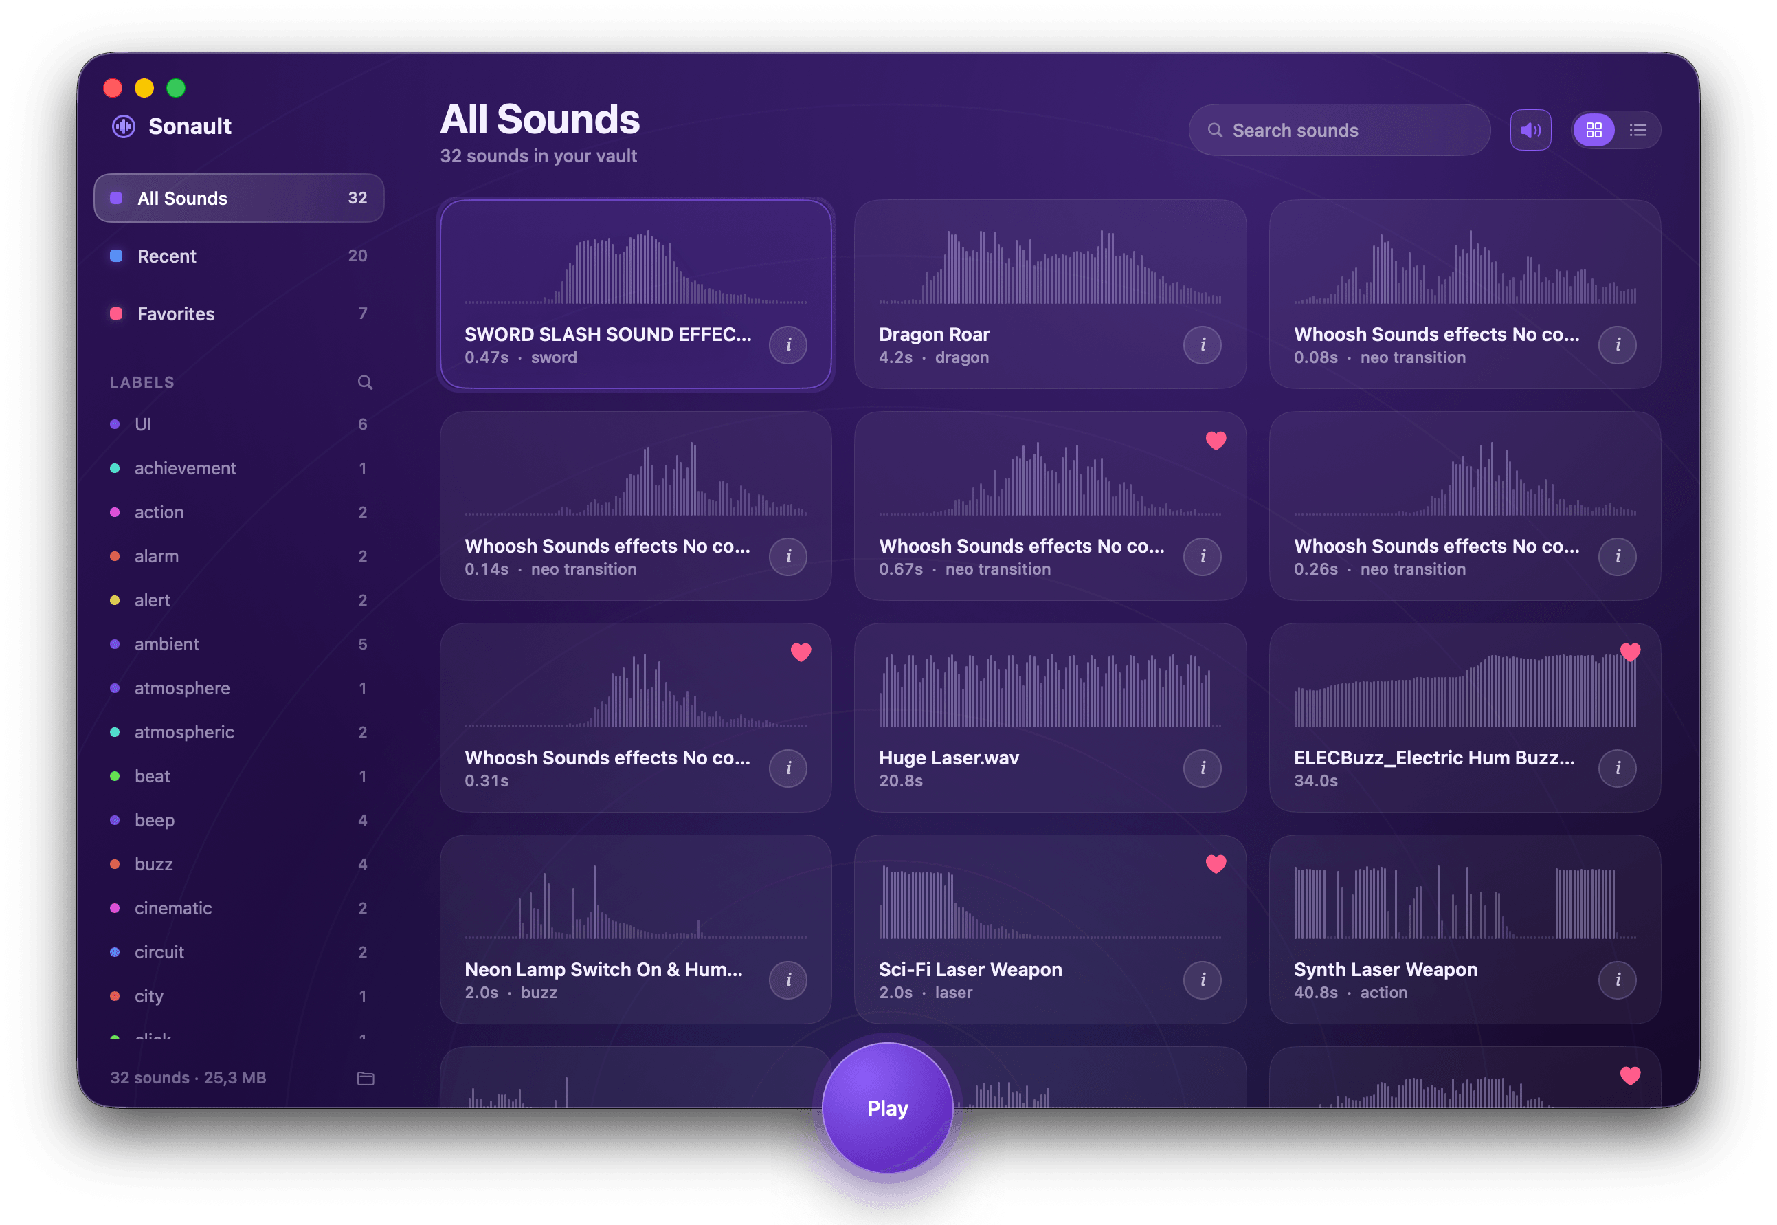Show info for the 0.14s Whoosh sound

click(788, 556)
